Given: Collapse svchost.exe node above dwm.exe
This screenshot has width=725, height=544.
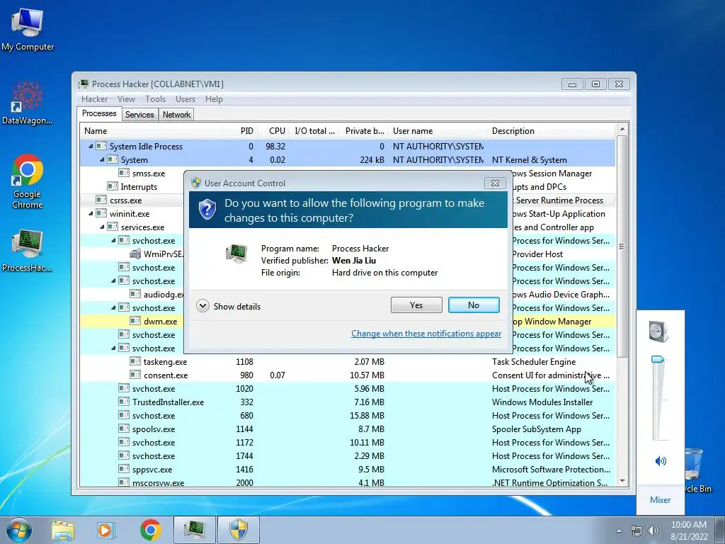Looking at the screenshot, I should pyautogui.click(x=113, y=307).
